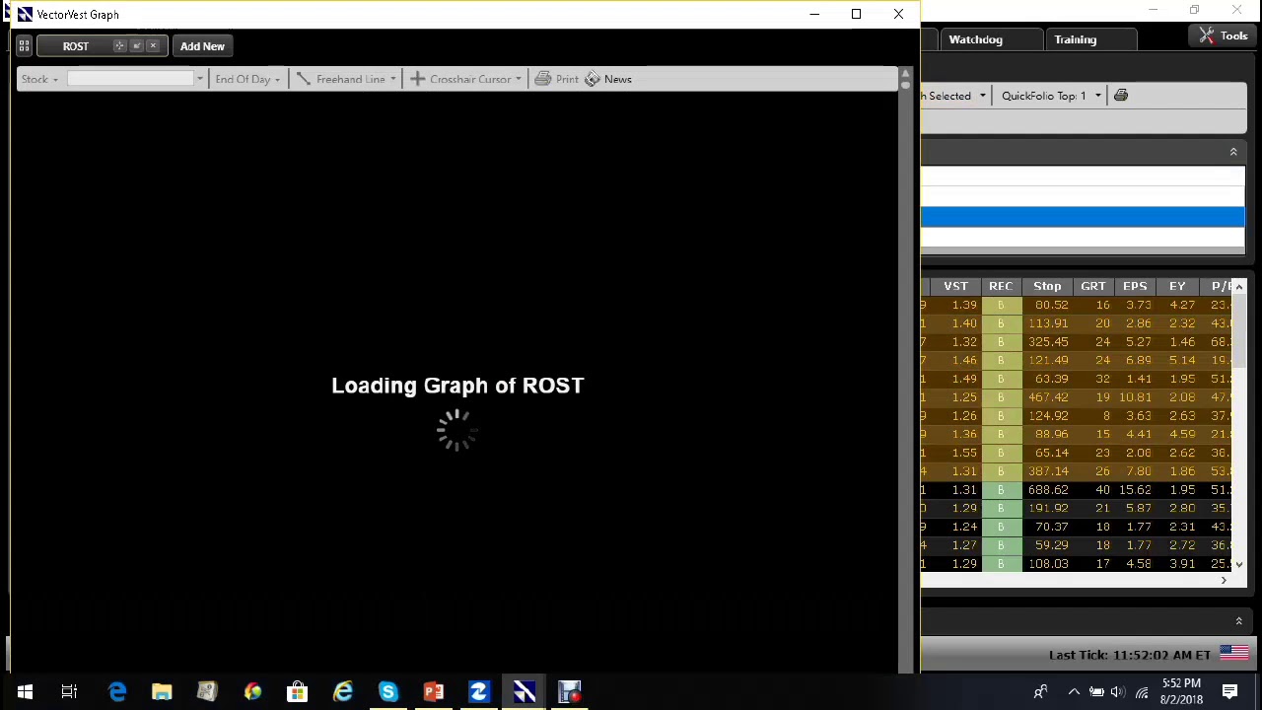Click the symbol input field

[130, 79]
